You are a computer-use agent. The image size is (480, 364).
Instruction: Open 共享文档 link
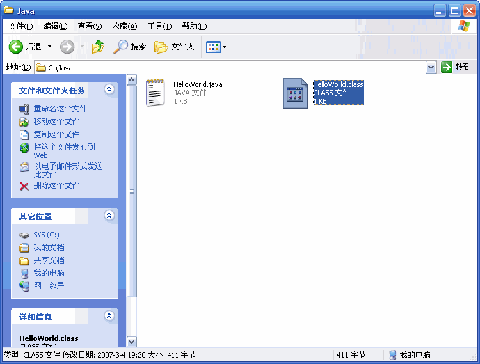pyautogui.click(x=49, y=260)
